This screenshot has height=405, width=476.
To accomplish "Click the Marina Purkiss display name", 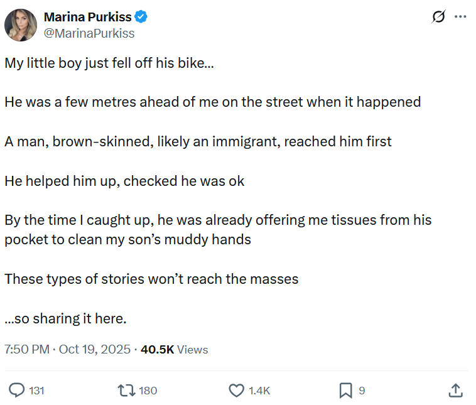I will (x=88, y=17).
